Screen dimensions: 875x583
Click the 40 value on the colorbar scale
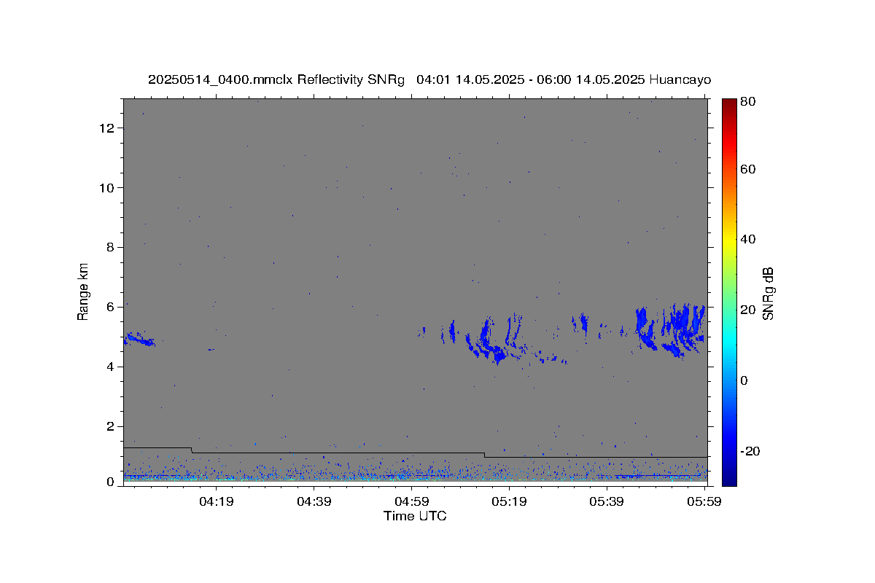[750, 240]
